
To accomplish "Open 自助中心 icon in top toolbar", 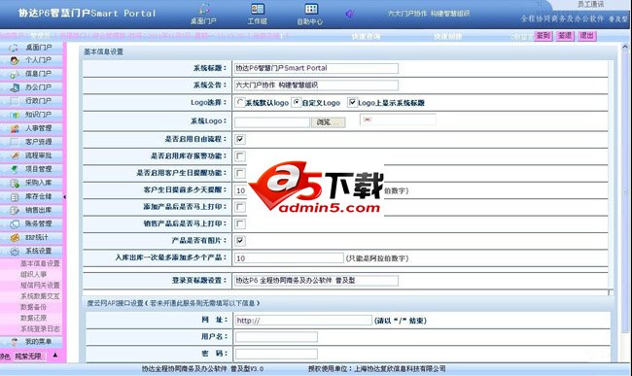I will pyautogui.click(x=310, y=14).
